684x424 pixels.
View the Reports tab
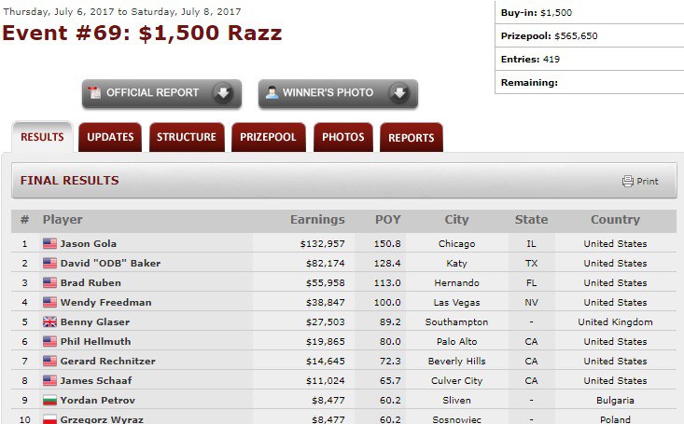411,138
